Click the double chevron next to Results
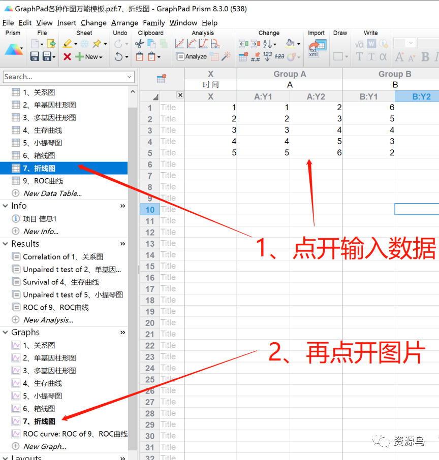This screenshot has height=460, width=439. 123,244
